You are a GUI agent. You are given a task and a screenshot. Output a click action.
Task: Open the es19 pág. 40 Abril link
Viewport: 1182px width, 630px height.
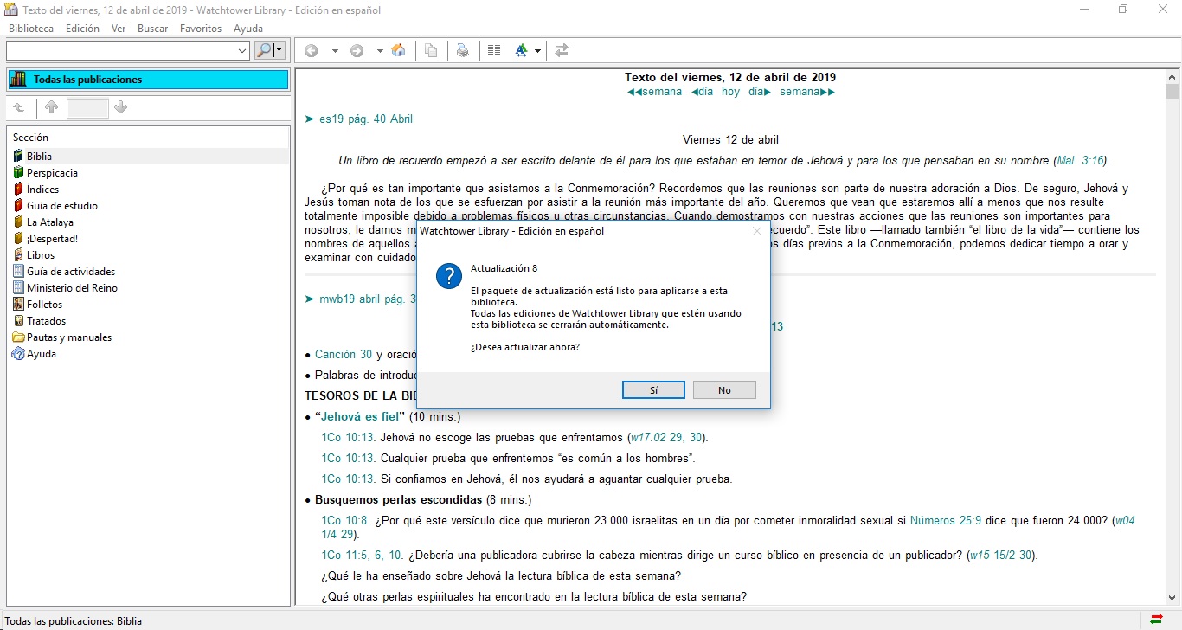click(x=366, y=119)
